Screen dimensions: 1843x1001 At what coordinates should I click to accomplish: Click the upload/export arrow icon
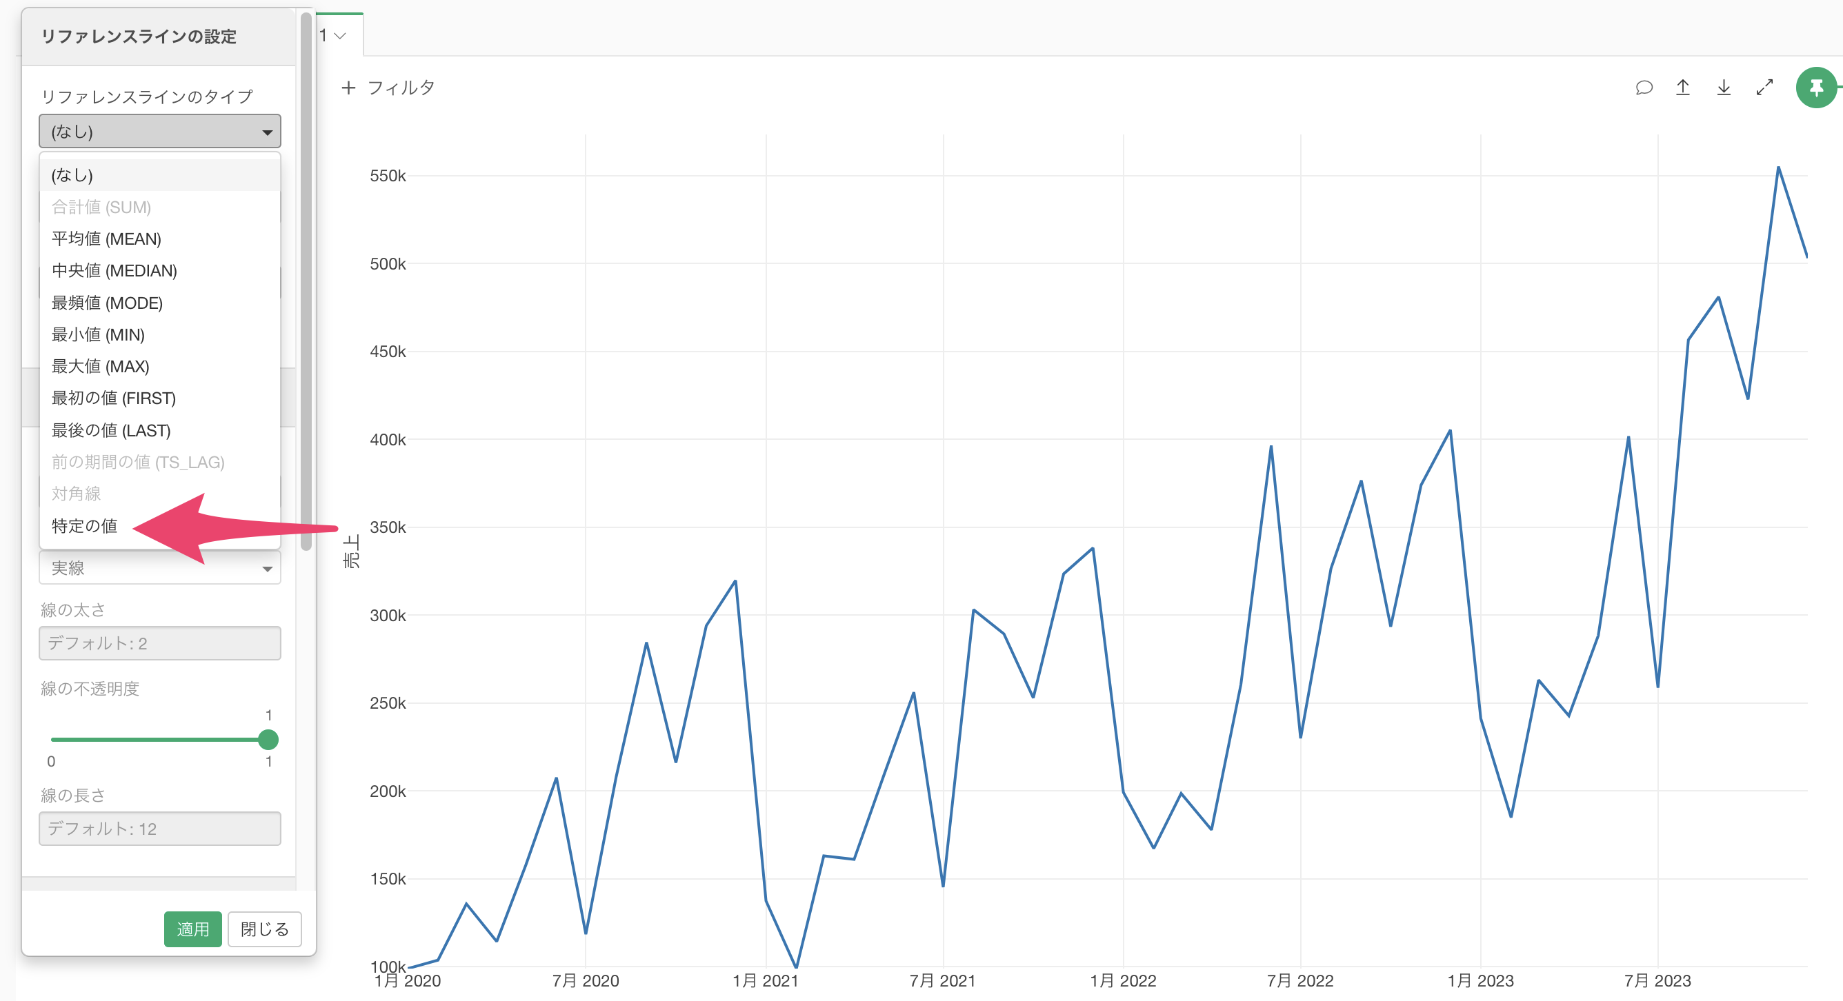[x=1683, y=88]
